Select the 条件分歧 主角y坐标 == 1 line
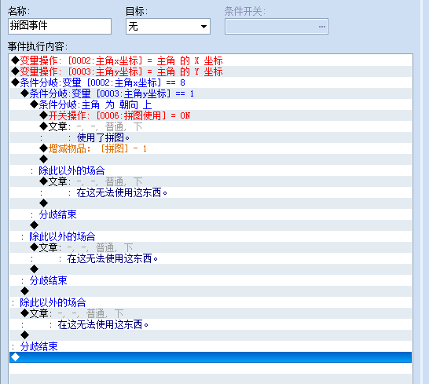The height and width of the screenshot is (384, 429). pos(211,93)
